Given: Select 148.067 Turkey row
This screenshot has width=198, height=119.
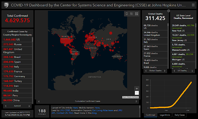Looking at the screenshot, I should coord(17,81).
